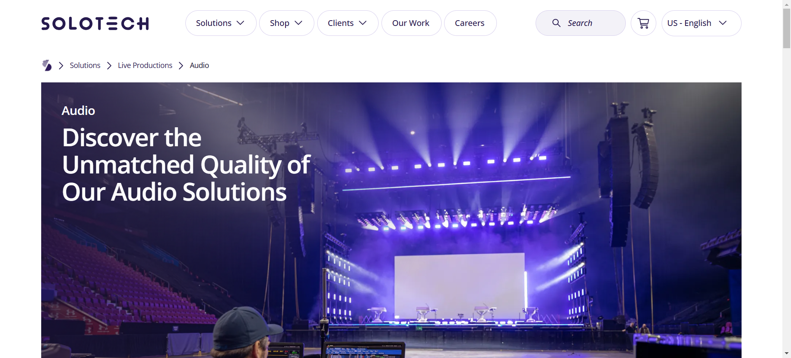Go to home via breadcrumb logo icon

pyautogui.click(x=47, y=66)
